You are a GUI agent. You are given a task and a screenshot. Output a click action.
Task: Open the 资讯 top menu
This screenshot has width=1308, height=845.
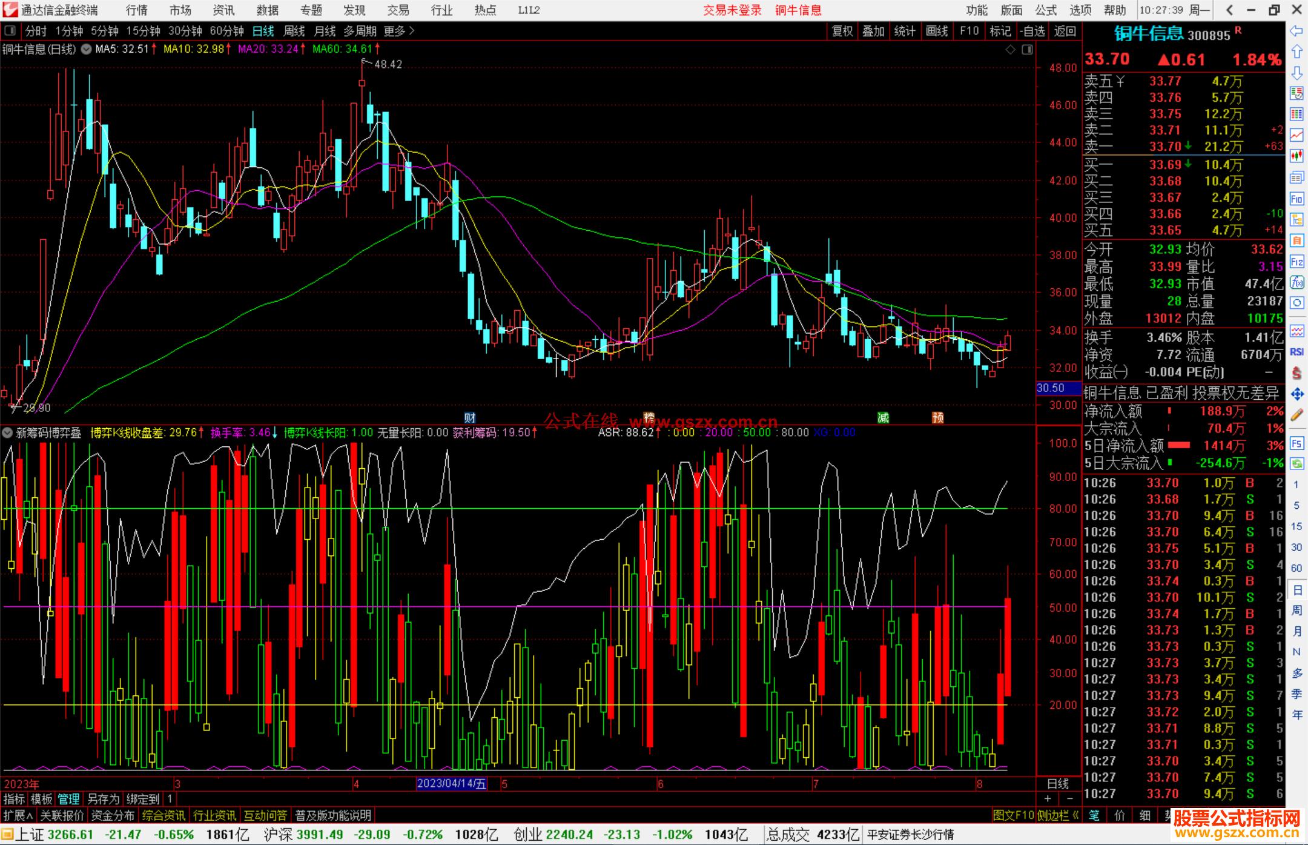(223, 10)
